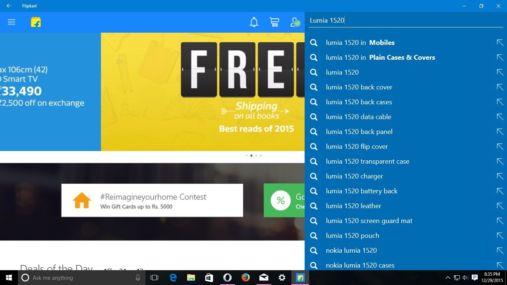Open the account profile icon
The height and width of the screenshot is (285, 507).
pyautogui.click(x=295, y=22)
